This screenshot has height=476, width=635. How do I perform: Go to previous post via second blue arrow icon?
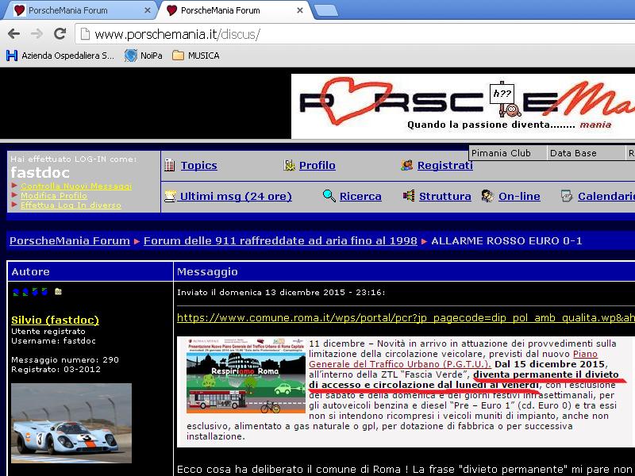coord(25,292)
